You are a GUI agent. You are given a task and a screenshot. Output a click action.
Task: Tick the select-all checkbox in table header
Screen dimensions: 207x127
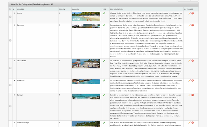pos(10,9)
